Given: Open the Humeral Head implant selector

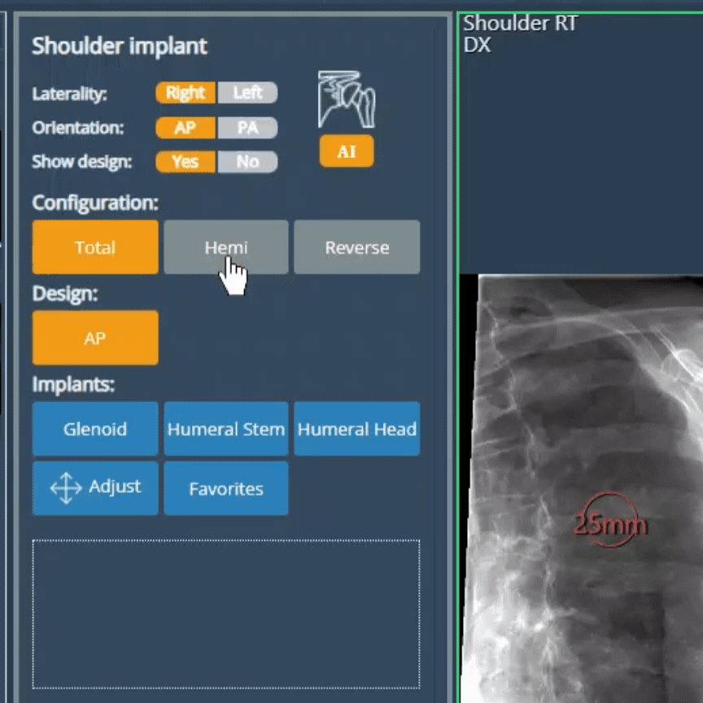Looking at the screenshot, I should point(356,429).
